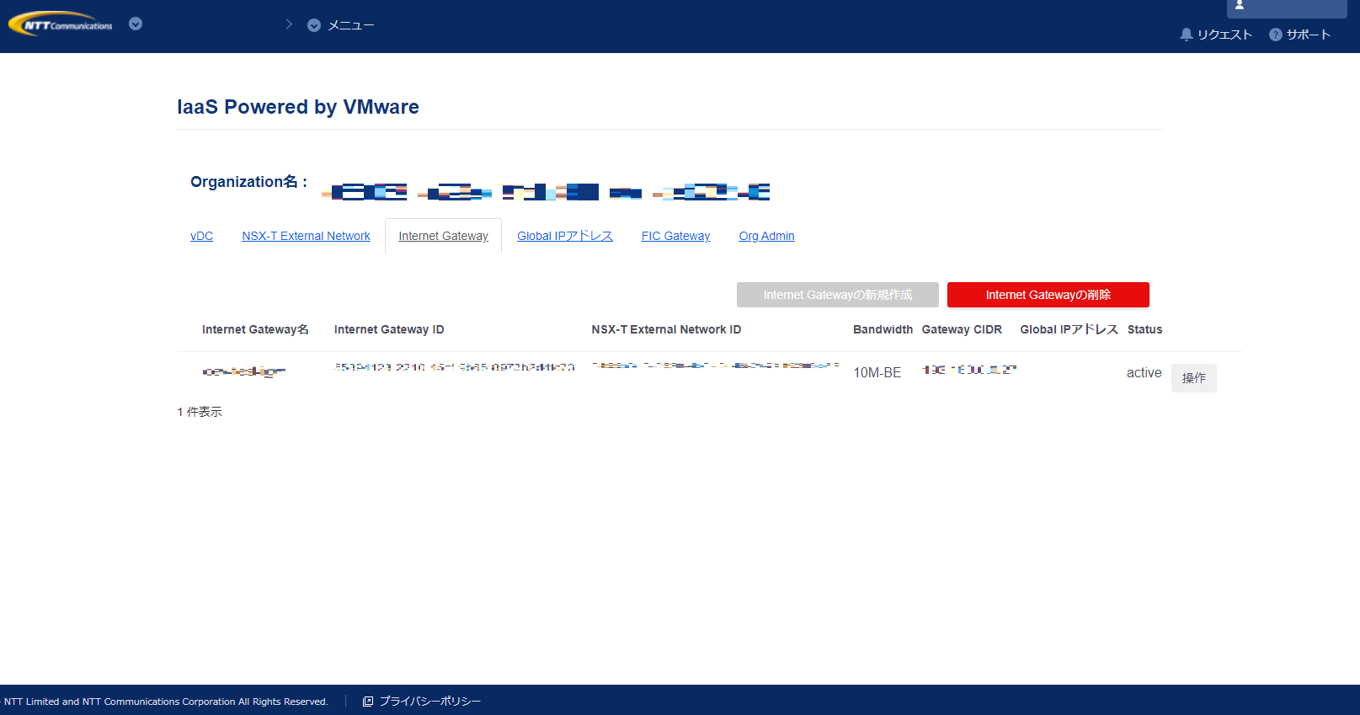1360x715 pixels.
Task: Click the Internet Gatewayの新規作成 button
Action: click(x=838, y=295)
